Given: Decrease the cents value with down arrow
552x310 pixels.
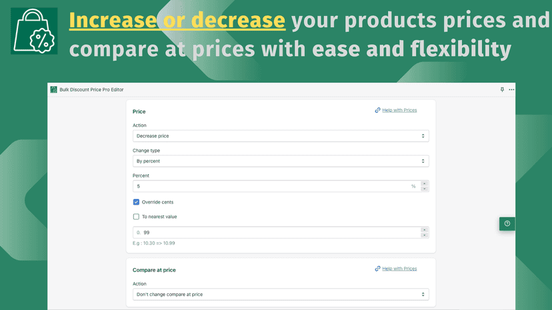Looking at the screenshot, I should [x=424, y=235].
